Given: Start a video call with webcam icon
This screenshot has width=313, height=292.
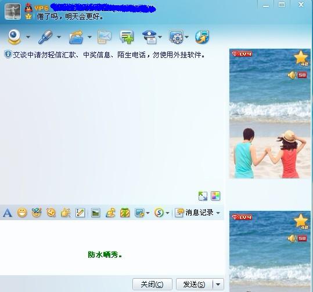Looking at the screenshot, I should 15,36.
